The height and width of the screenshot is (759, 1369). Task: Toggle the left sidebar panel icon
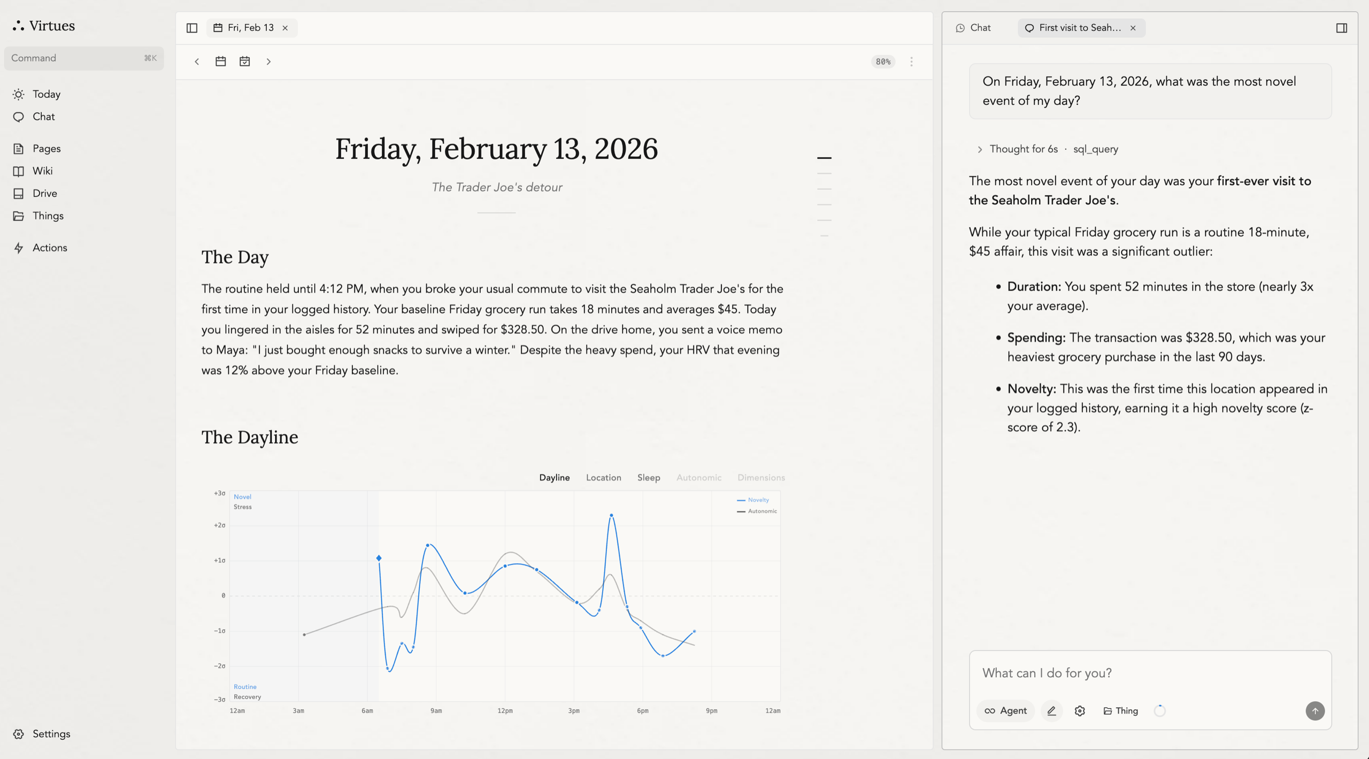[192, 28]
